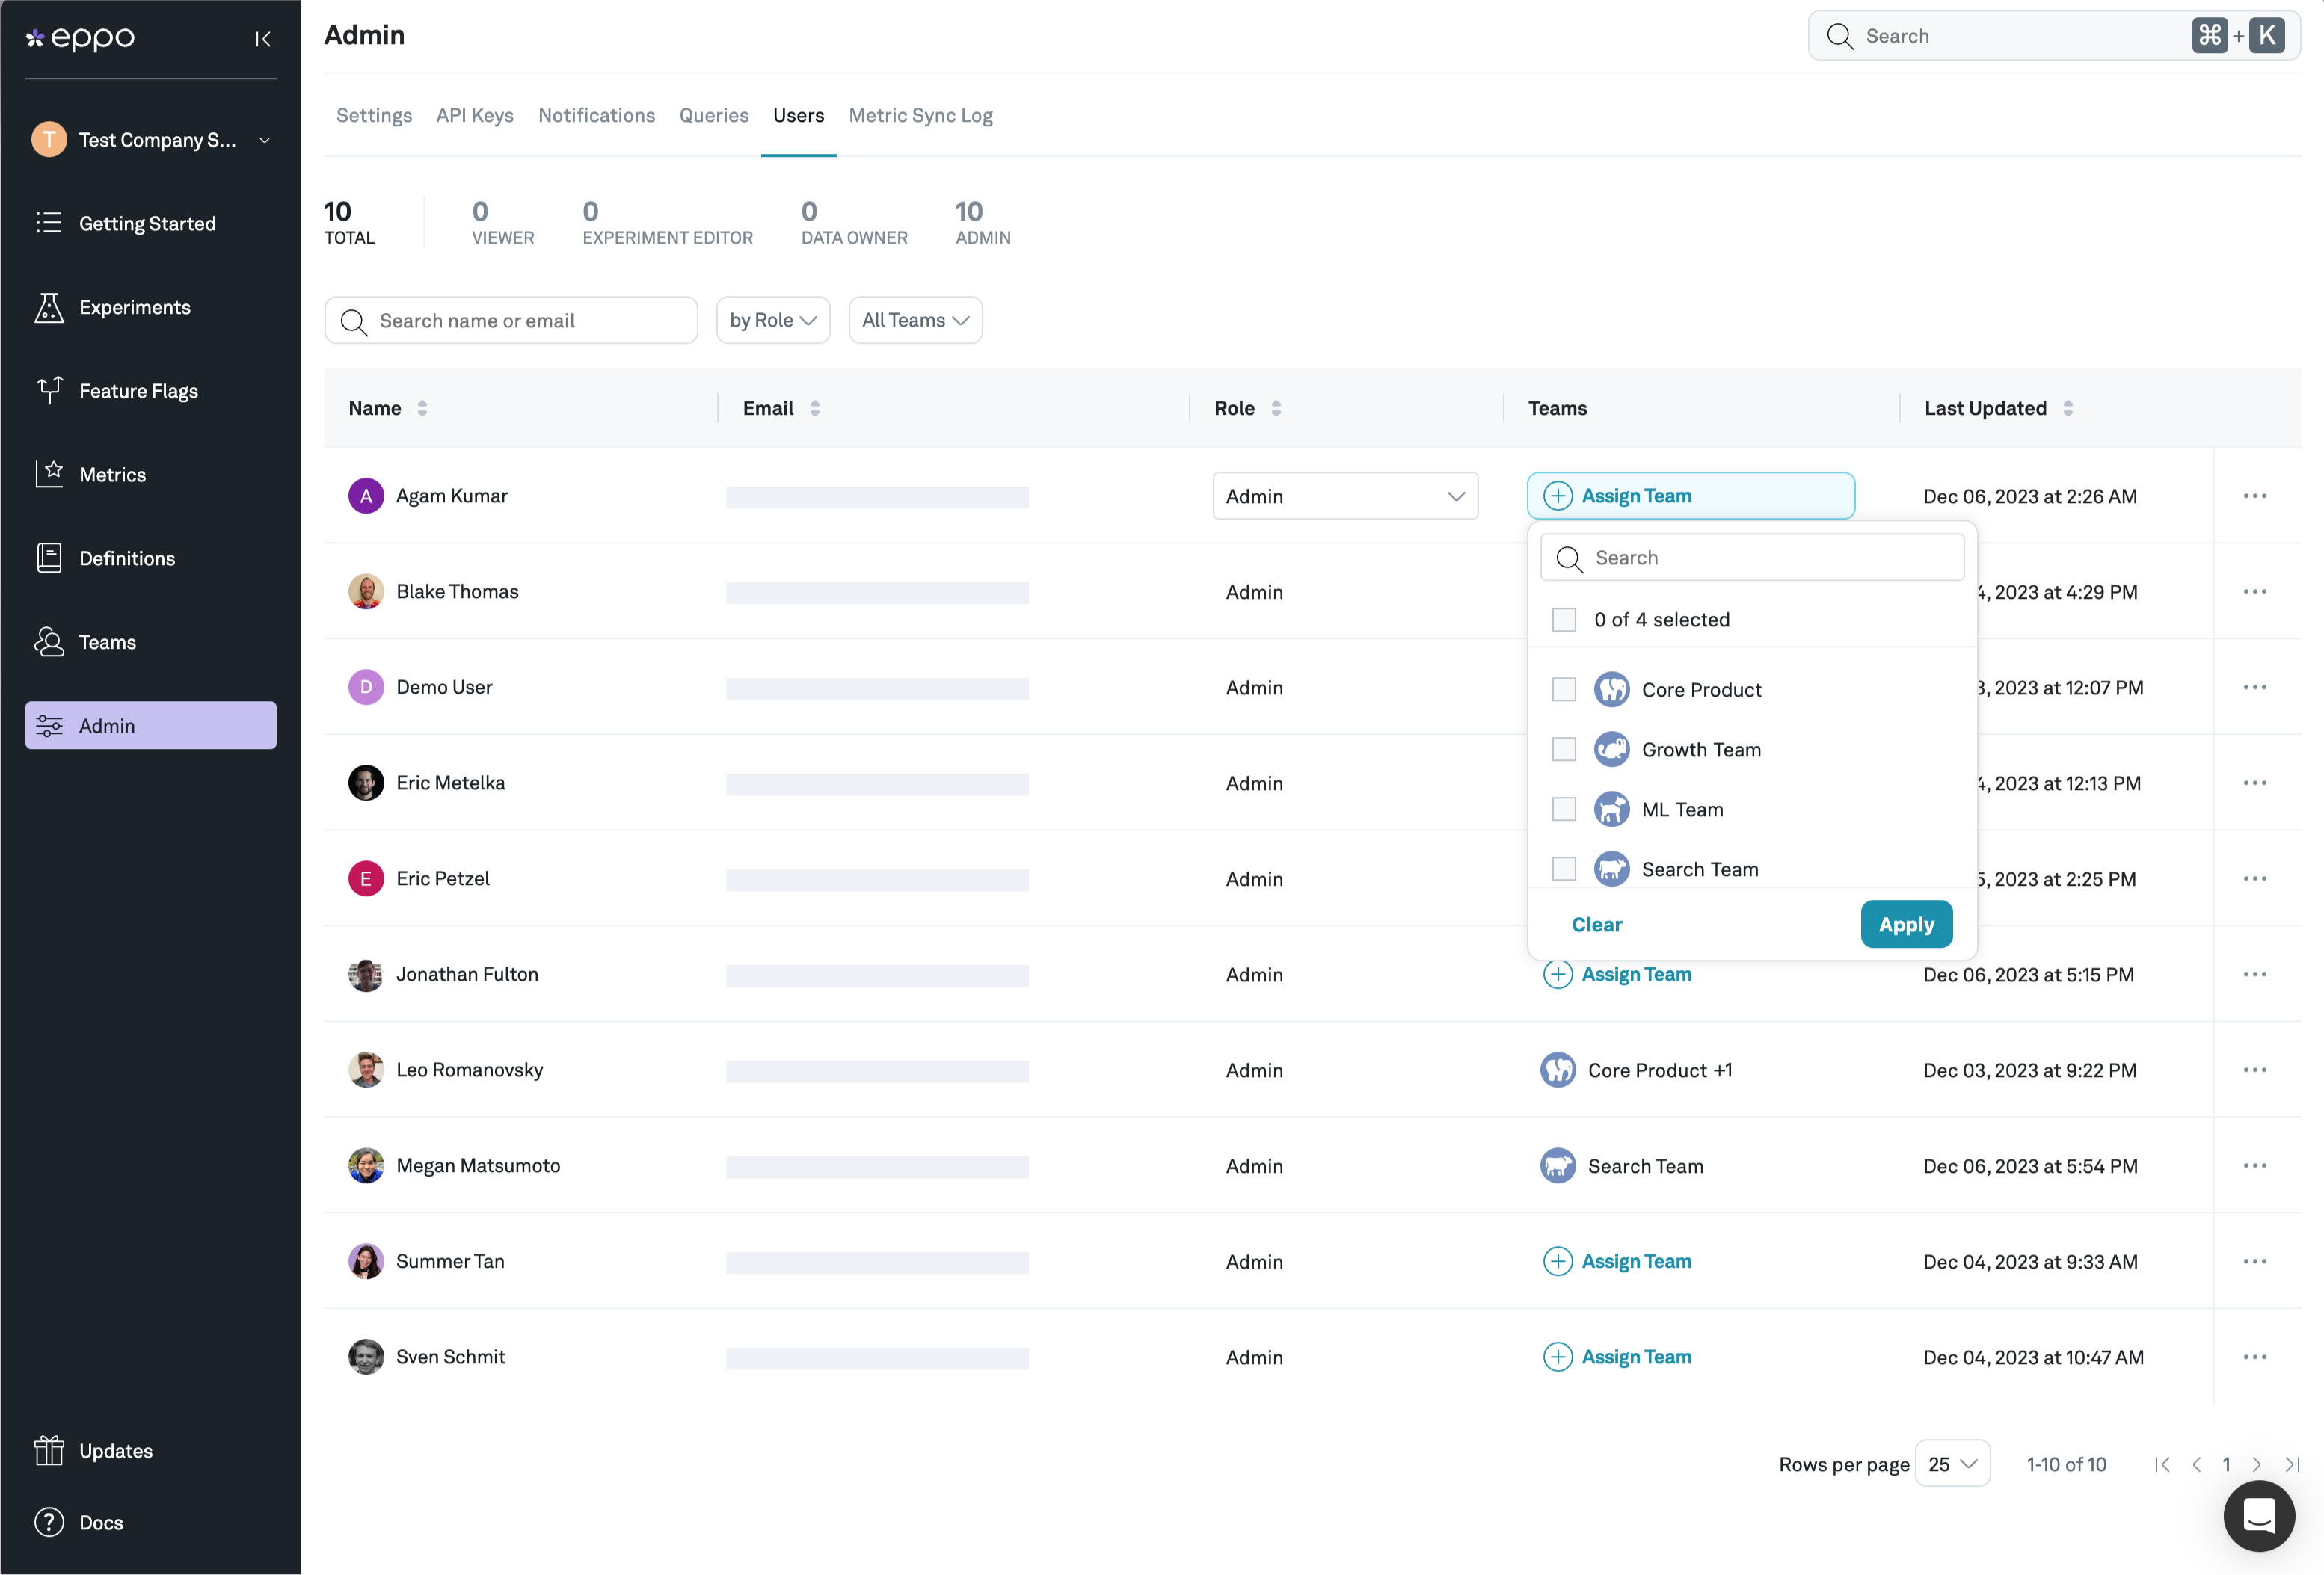The width and height of the screenshot is (2324, 1575).
Task: Open the by Role filter dropdown
Action: point(772,320)
